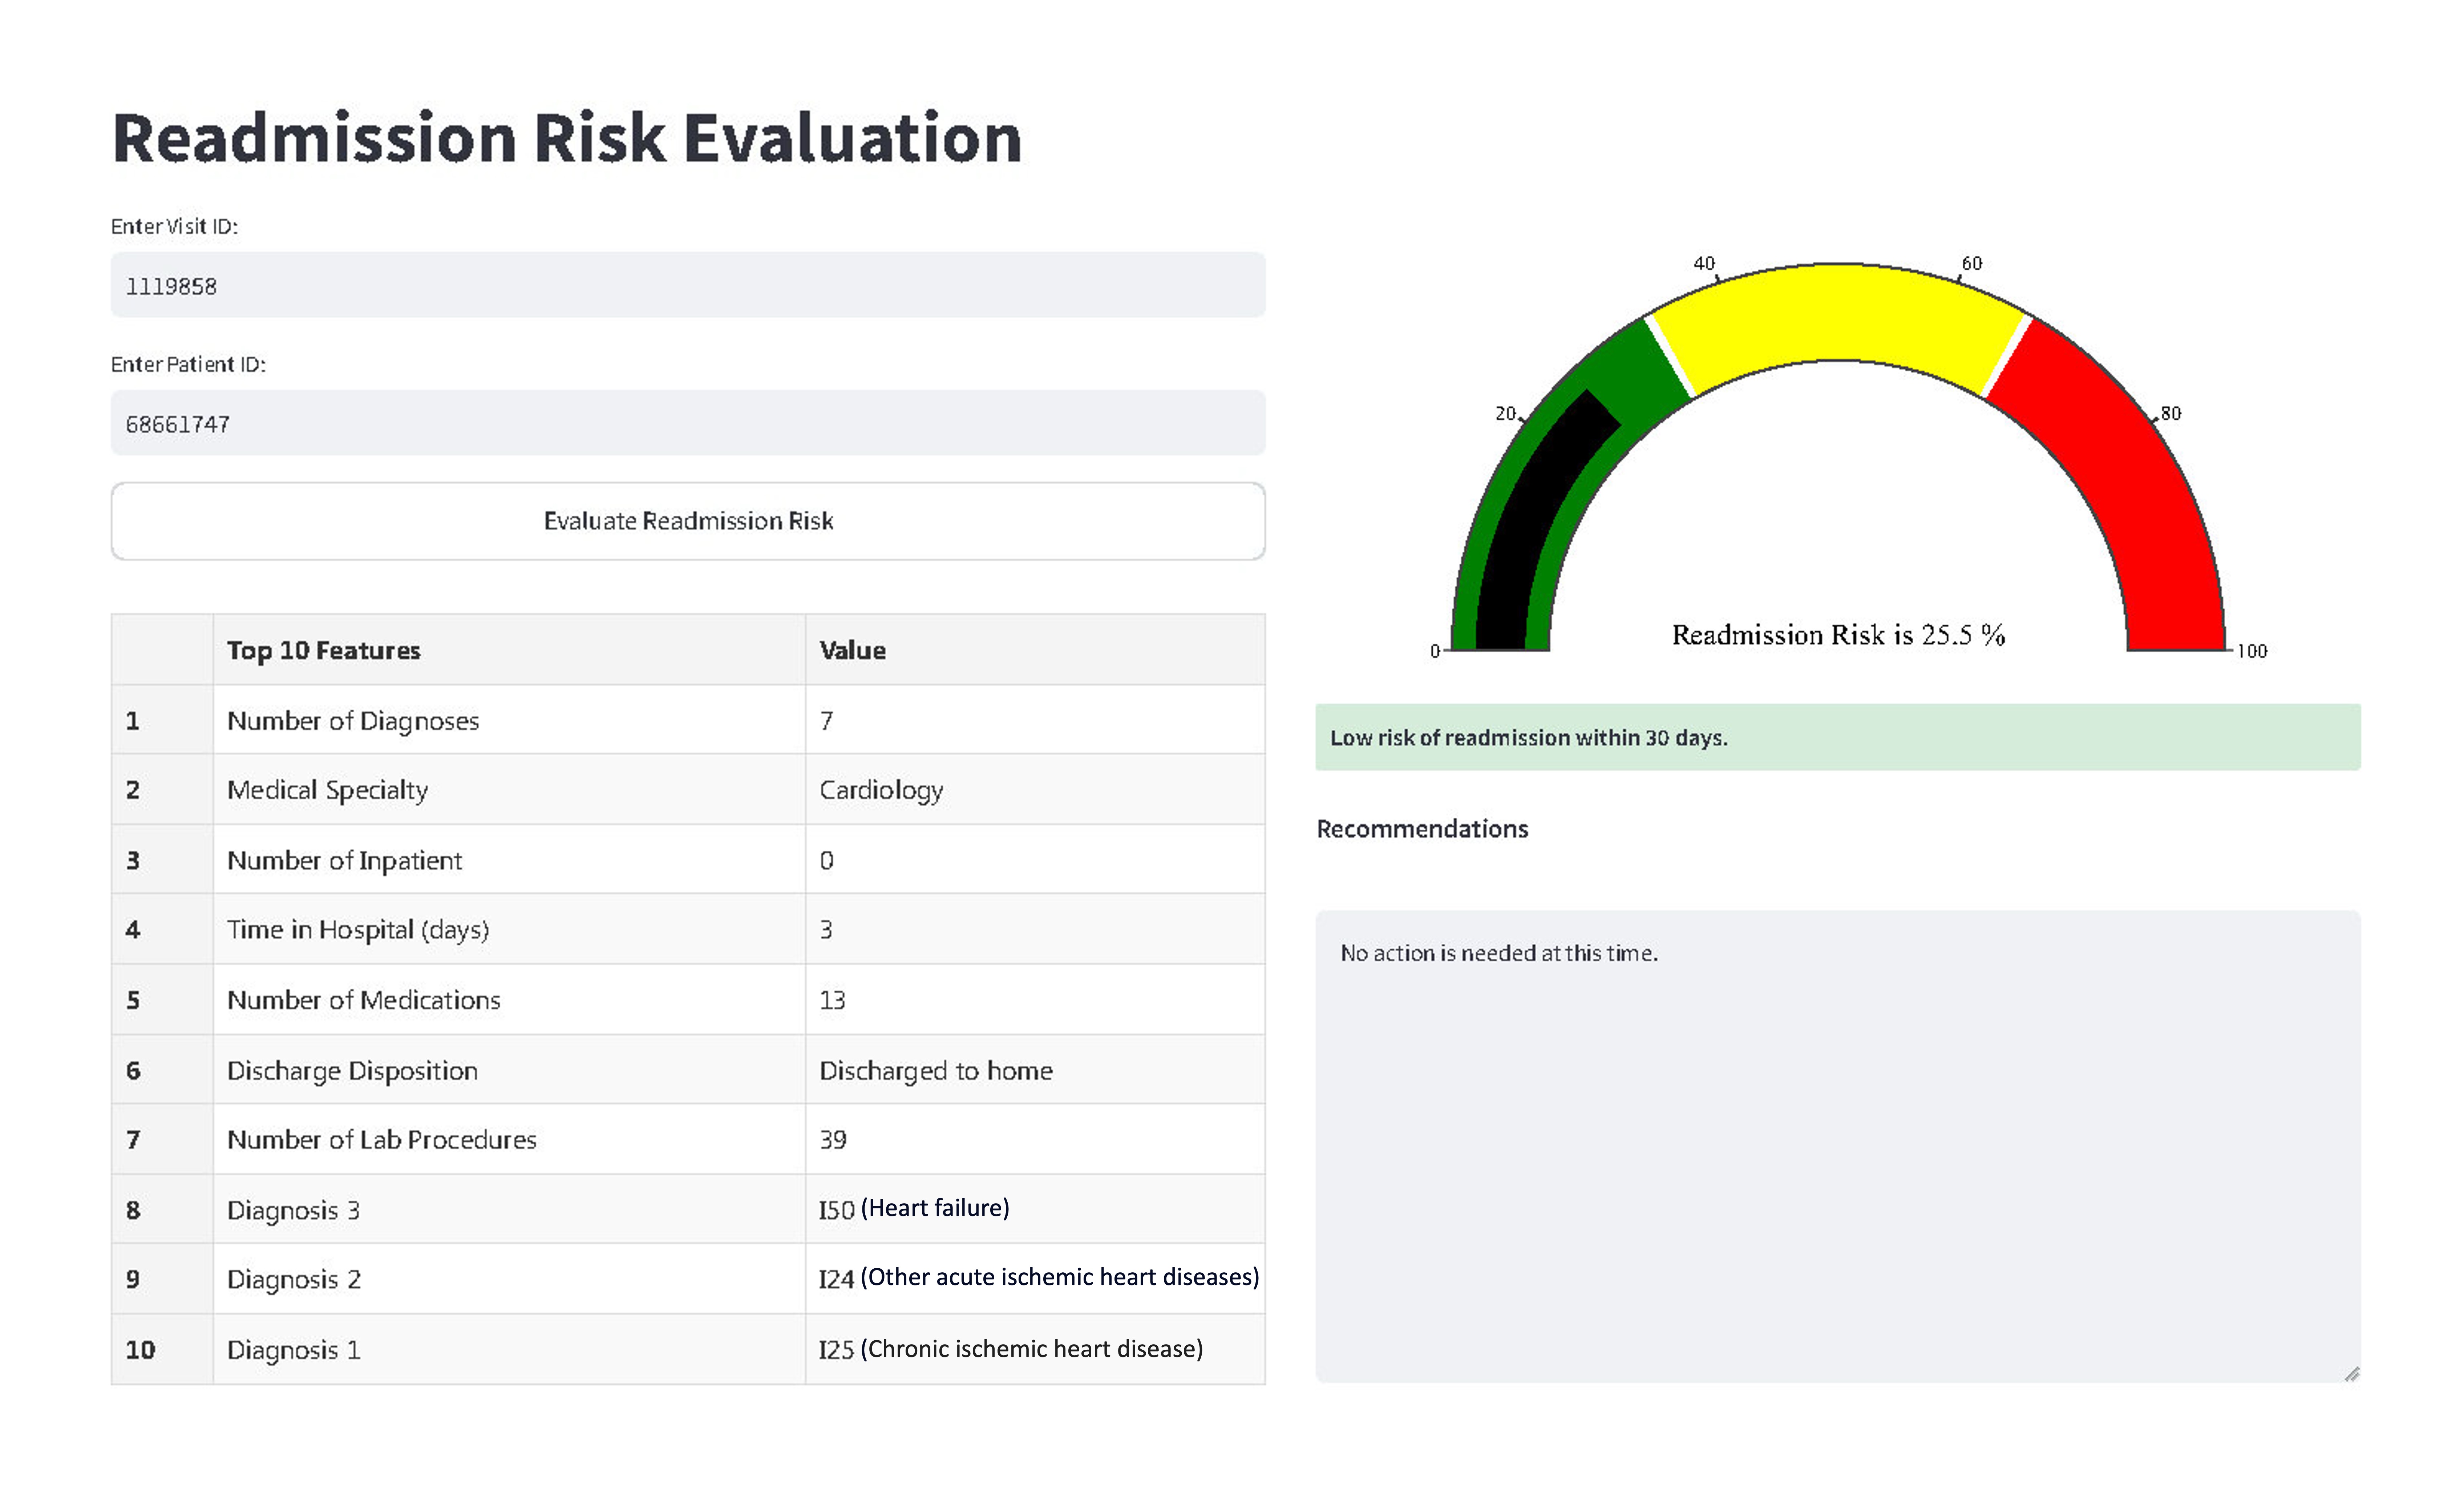Click the recommendations text area
Image resolution: width=2464 pixels, height=1494 pixels.
coord(1838,1147)
